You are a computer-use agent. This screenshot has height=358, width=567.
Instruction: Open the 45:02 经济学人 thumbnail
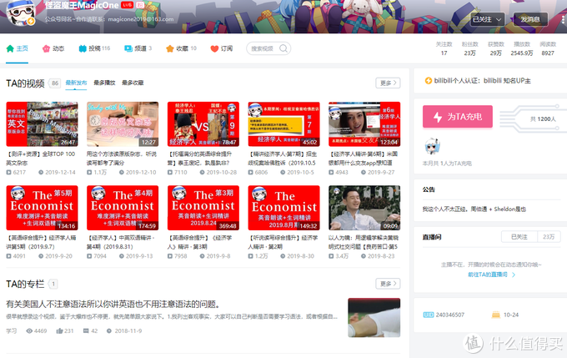(283, 124)
